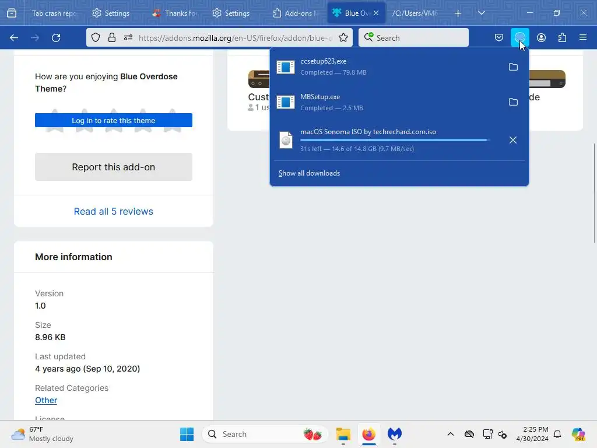Image resolution: width=597 pixels, height=448 pixels.
Task: Open Firefox application menu
Action: pyautogui.click(x=583, y=38)
